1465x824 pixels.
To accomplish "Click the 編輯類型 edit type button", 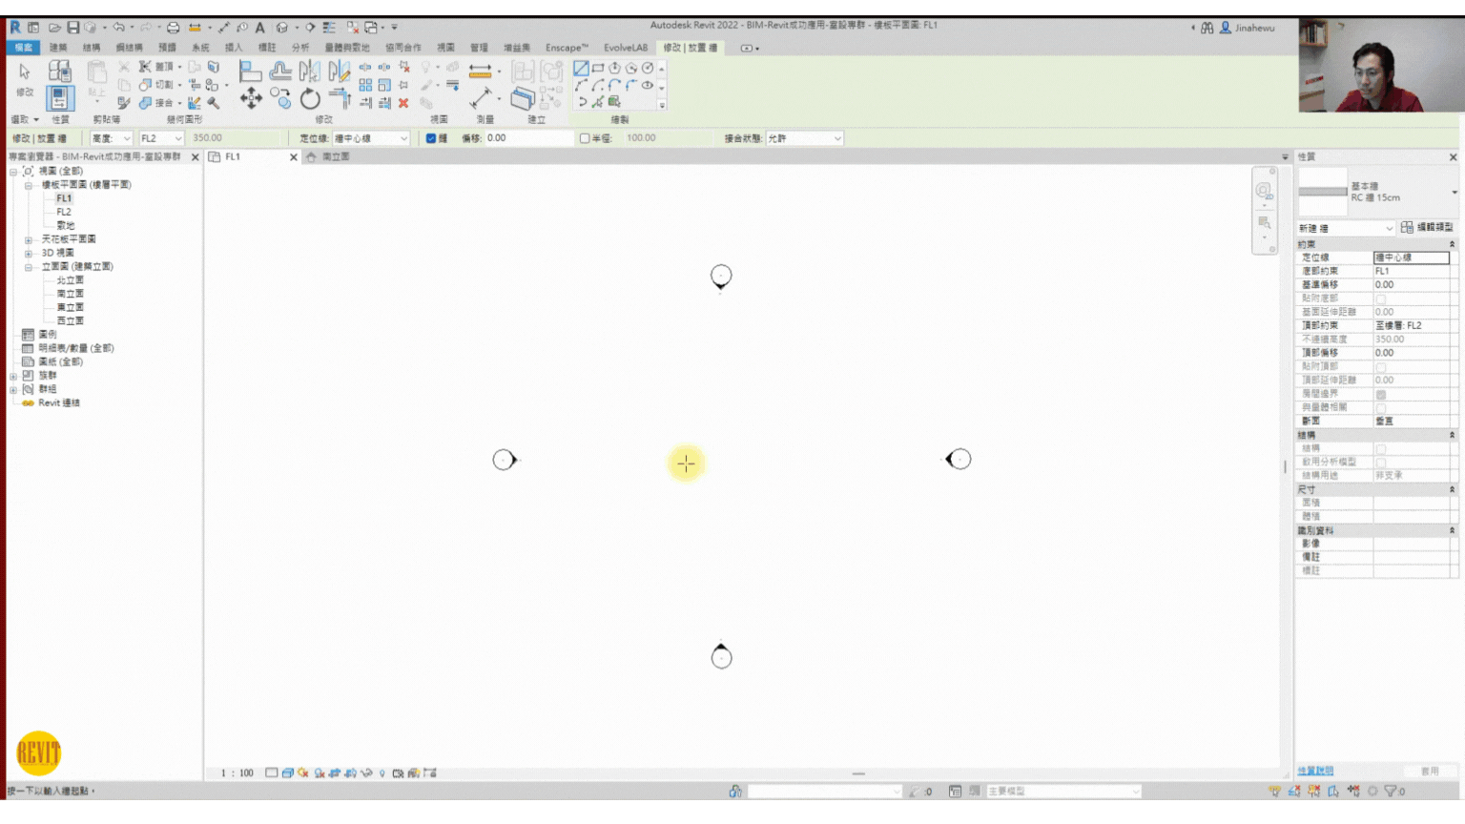I will point(1427,227).
